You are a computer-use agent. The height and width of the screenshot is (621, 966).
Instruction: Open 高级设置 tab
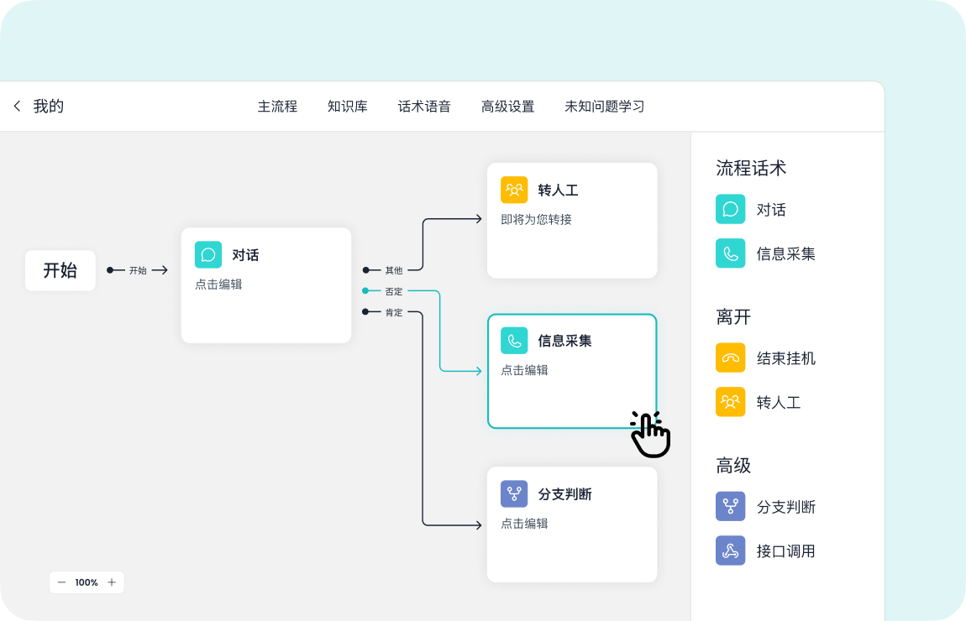(507, 107)
